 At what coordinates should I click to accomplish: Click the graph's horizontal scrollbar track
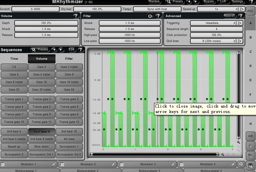(154, 154)
